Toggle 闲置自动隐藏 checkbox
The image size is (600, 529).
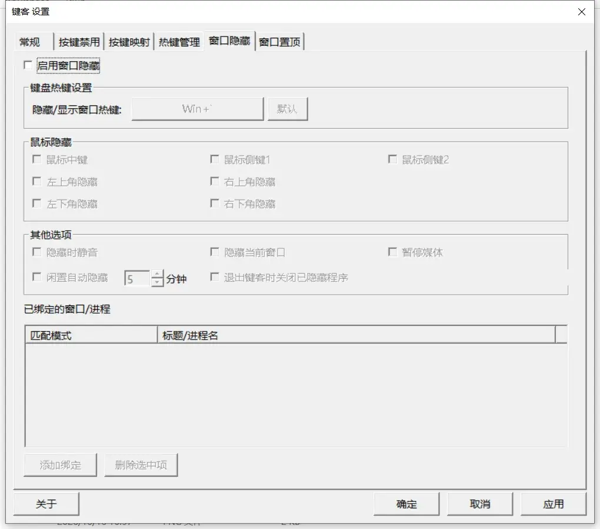[36, 277]
